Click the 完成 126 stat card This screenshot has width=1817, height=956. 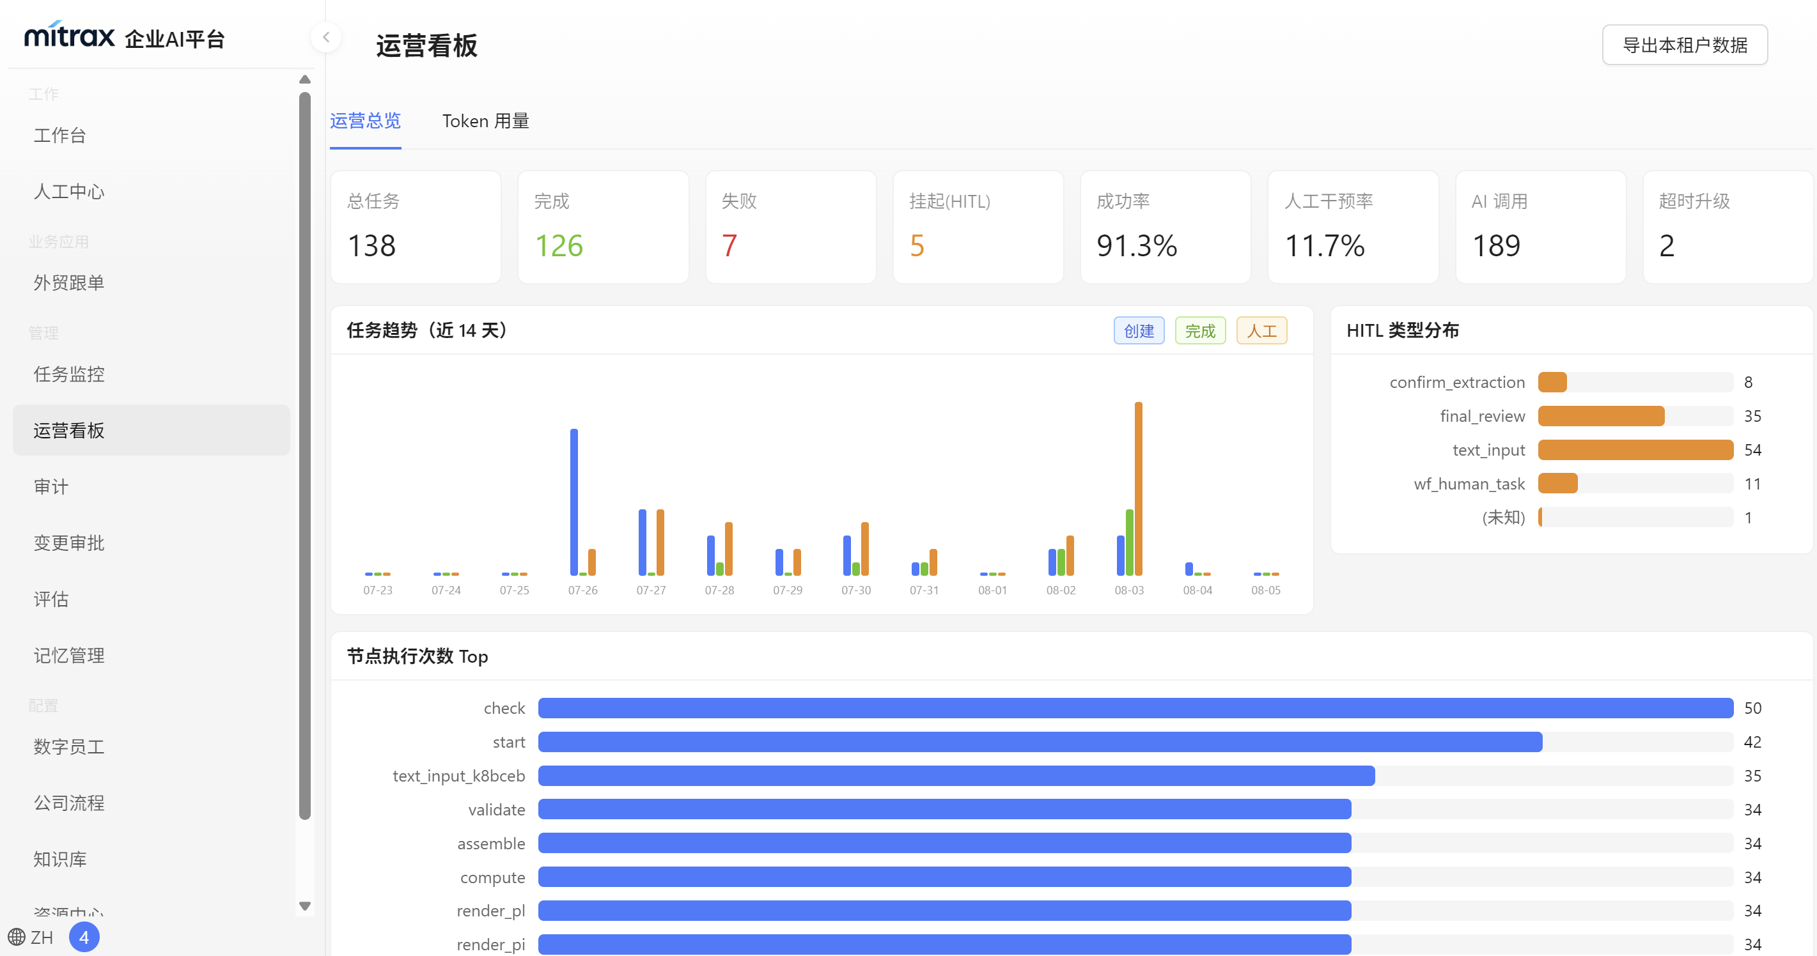click(603, 227)
